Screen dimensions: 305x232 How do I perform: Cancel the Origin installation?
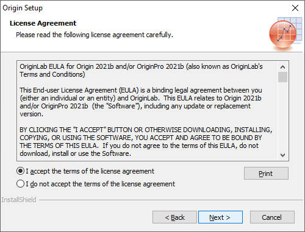(x=272, y=217)
